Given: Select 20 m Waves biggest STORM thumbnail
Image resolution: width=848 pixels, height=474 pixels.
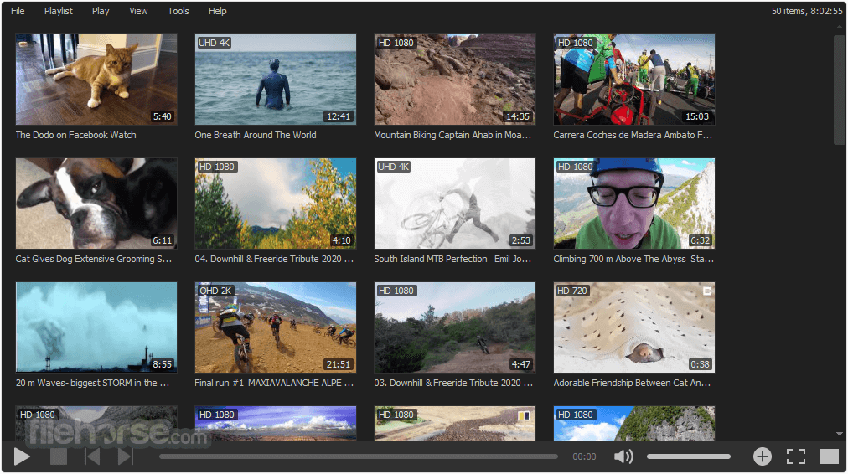Looking at the screenshot, I should 96,327.
